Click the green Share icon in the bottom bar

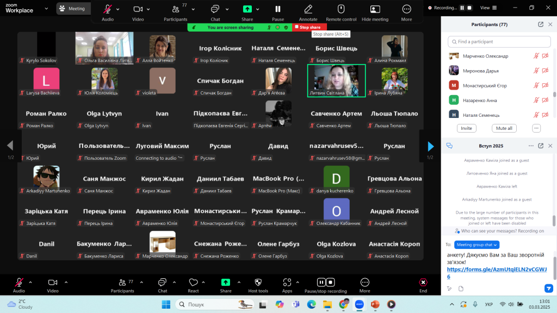point(226,283)
